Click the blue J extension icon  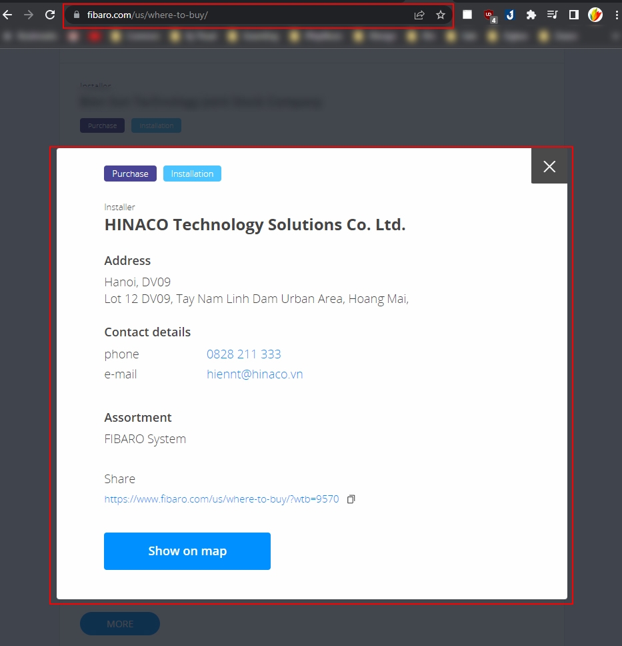pos(510,15)
